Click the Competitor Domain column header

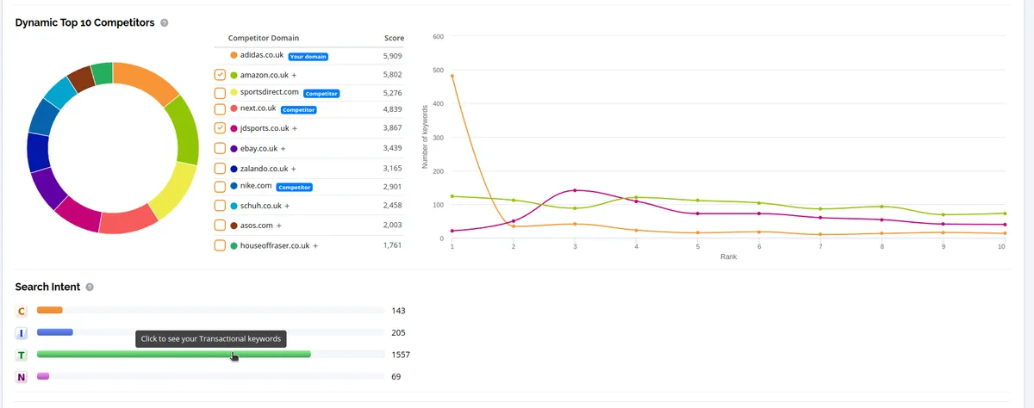pyautogui.click(x=263, y=39)
